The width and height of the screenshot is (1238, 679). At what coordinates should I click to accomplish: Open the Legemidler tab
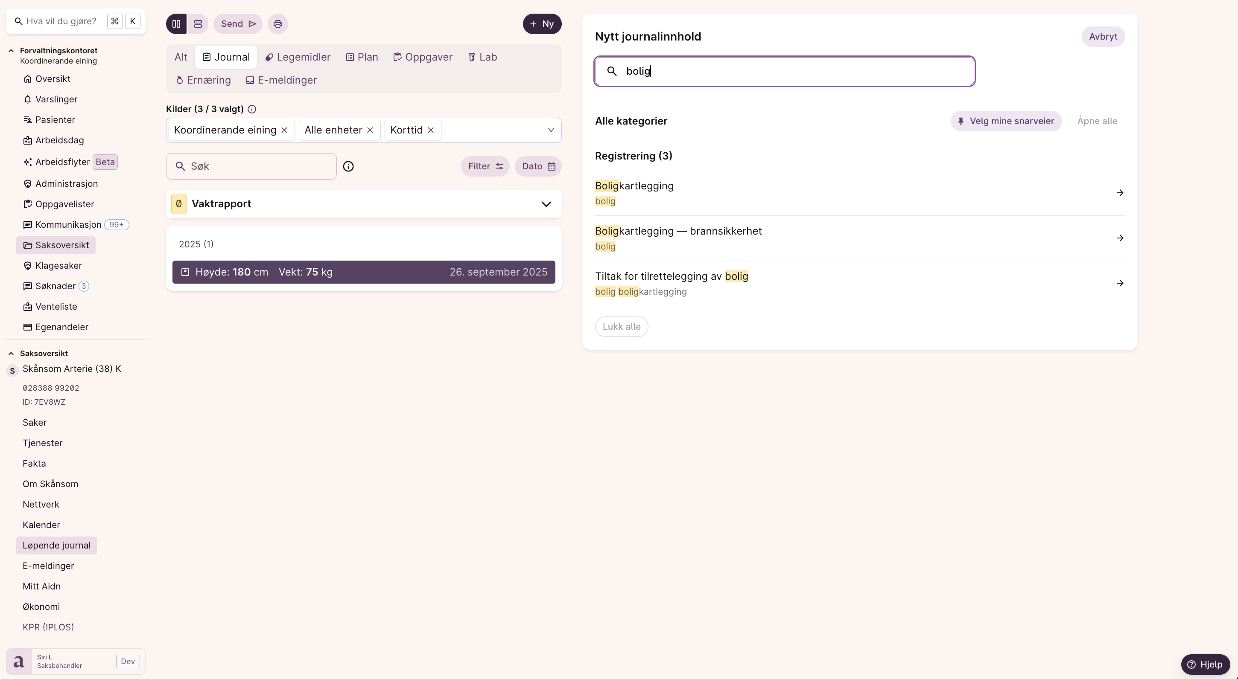point(298,57)
